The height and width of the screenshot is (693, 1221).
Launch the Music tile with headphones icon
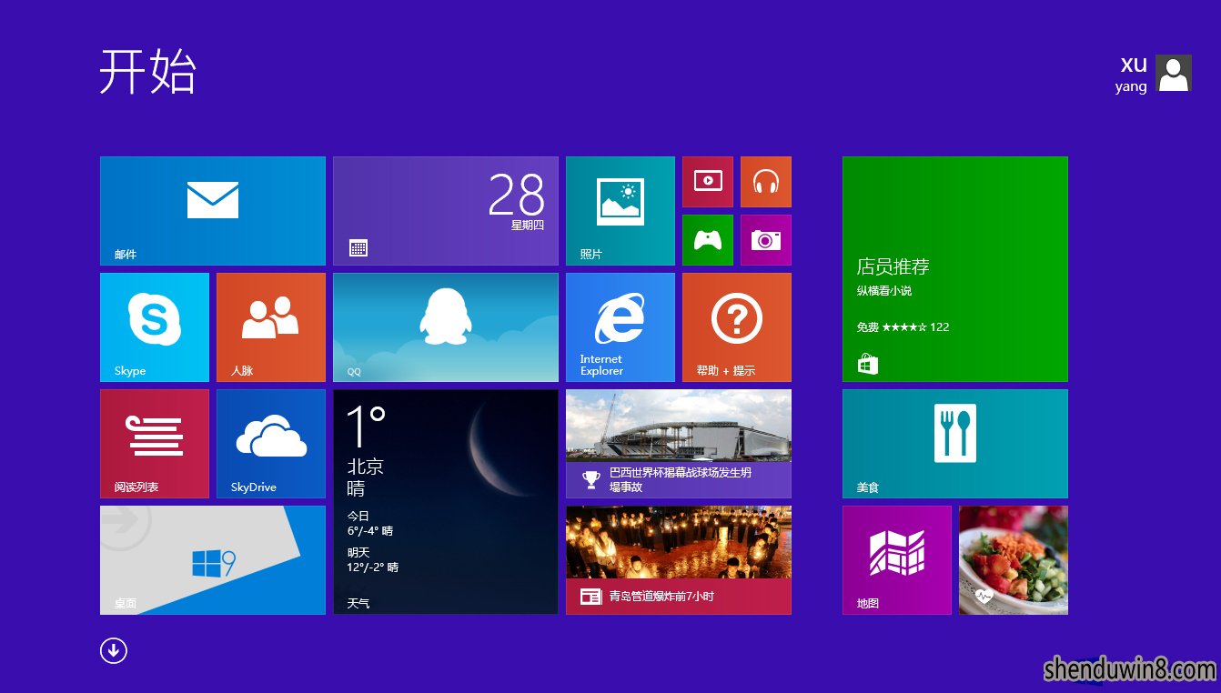[x=766, y=182]
